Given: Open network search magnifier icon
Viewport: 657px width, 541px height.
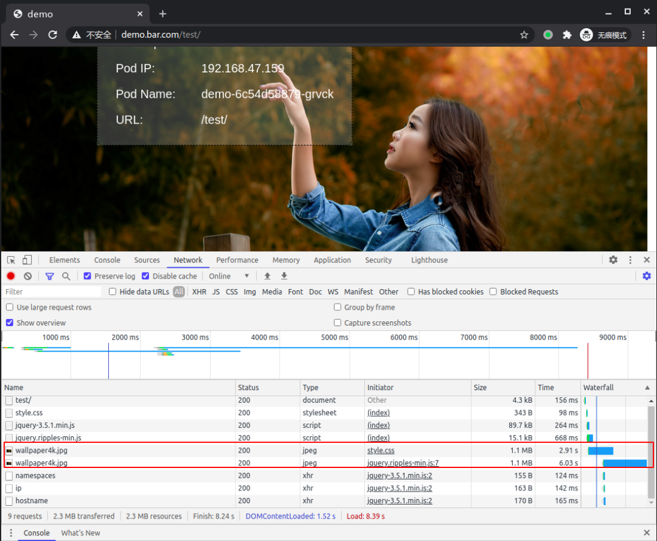Looking at the screenshot, I should pyautogui.click(x=66, y=276).
